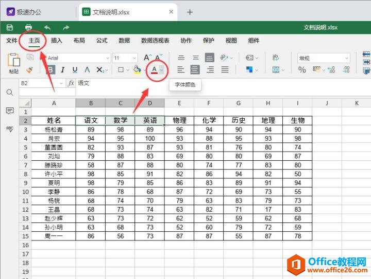Apply the red font color A
The image size is (371, 279).
pyautogui.click(x=154, y=70)
